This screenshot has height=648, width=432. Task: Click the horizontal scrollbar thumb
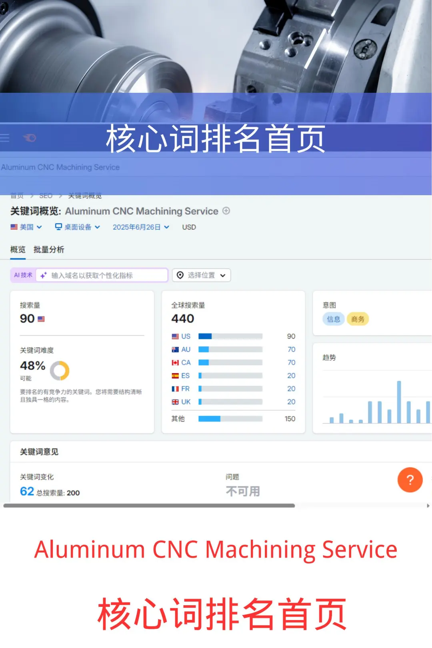pos(149,506)
